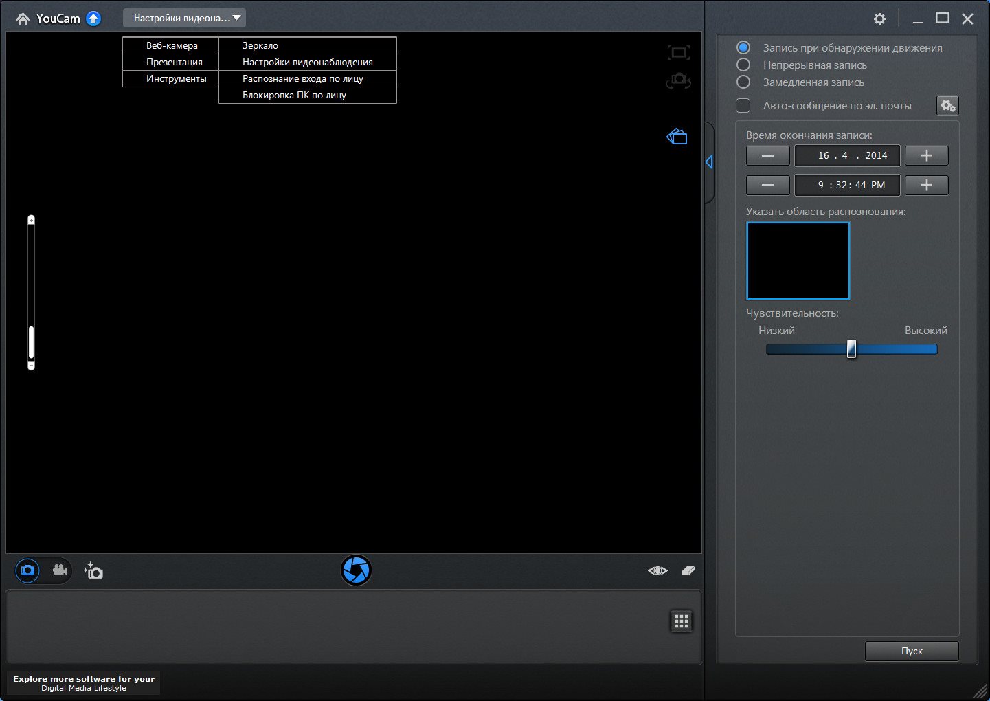
Task: Enable Авто-сообщение по эл. почты checkbox
Action: [x=743, y=105]
